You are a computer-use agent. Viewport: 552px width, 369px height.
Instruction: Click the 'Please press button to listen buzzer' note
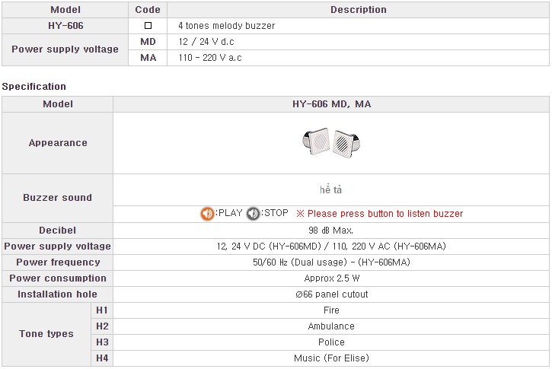click(x=379, y=214)
